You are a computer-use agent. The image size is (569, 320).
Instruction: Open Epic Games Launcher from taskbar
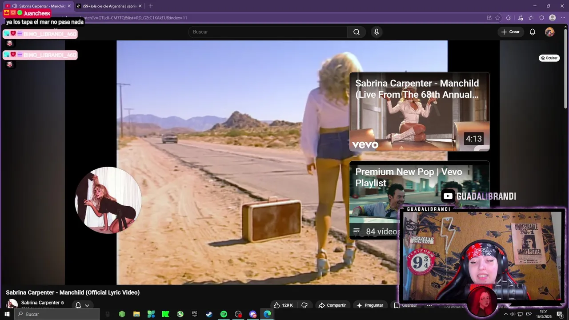coord(194,314)
